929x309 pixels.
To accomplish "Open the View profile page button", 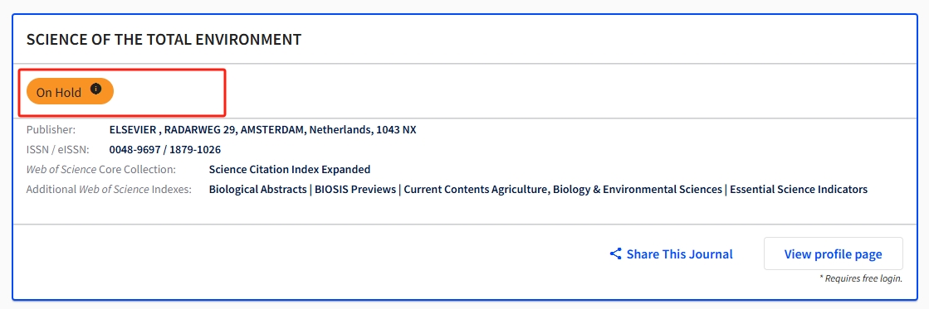I will click(833, 254).
